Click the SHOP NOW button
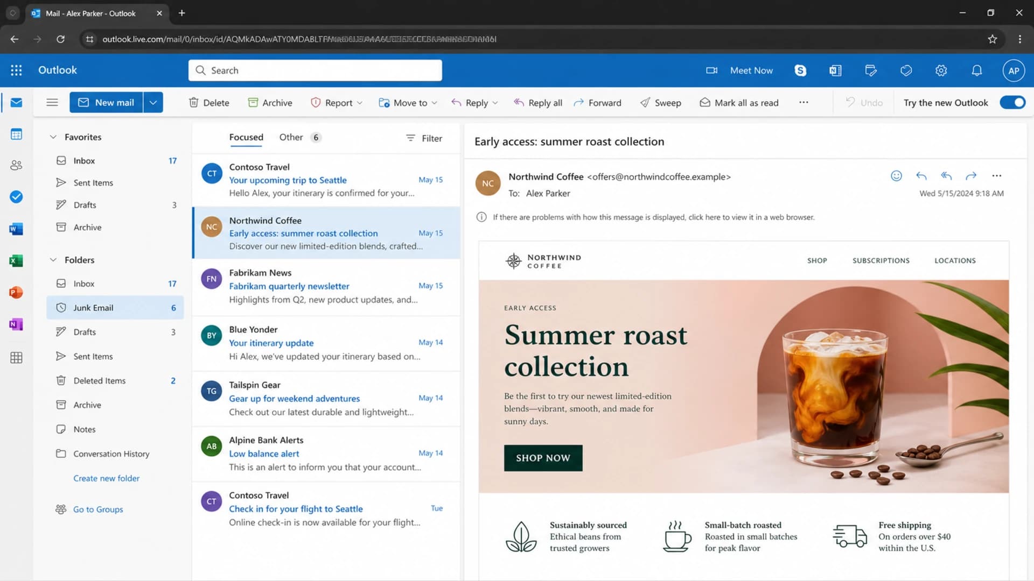Screen dimensions: 1034x581 [543, 458]
